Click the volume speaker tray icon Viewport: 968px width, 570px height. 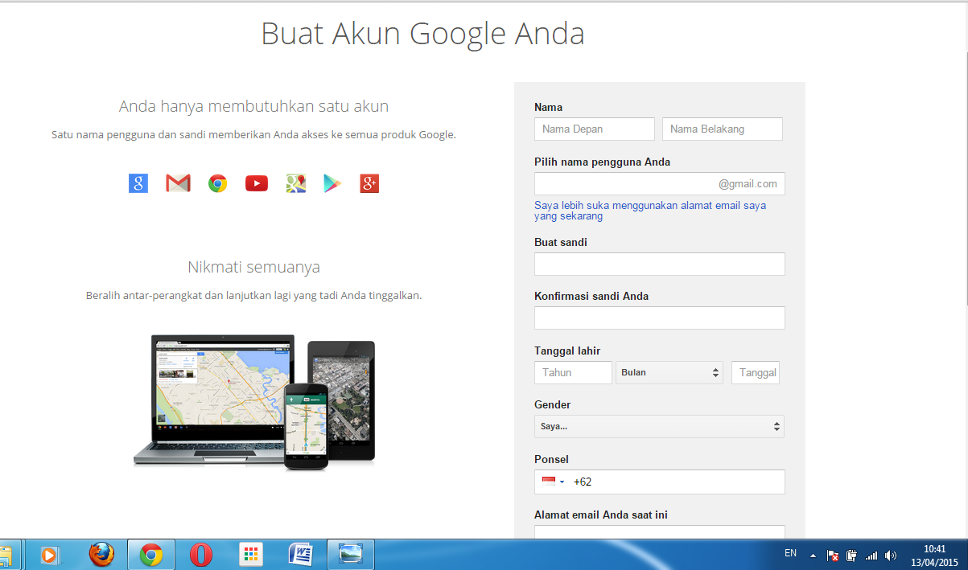tap(891, 556)
